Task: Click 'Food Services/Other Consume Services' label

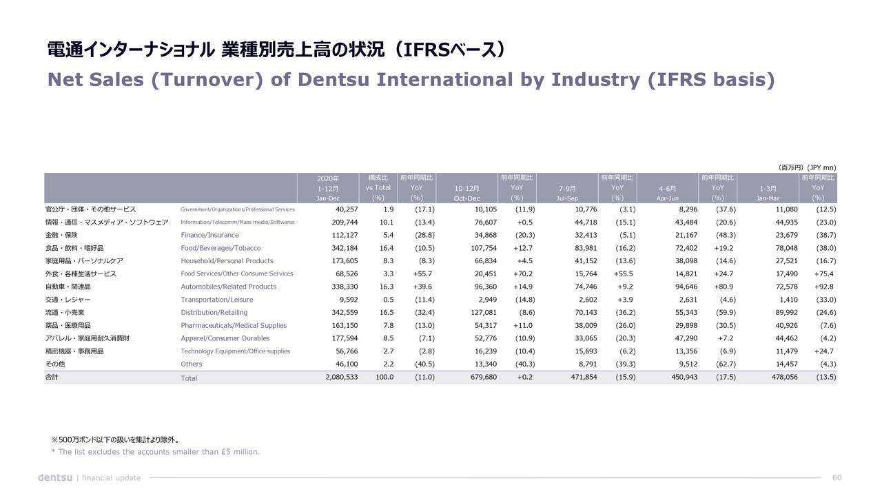Action: click(237, 273)
